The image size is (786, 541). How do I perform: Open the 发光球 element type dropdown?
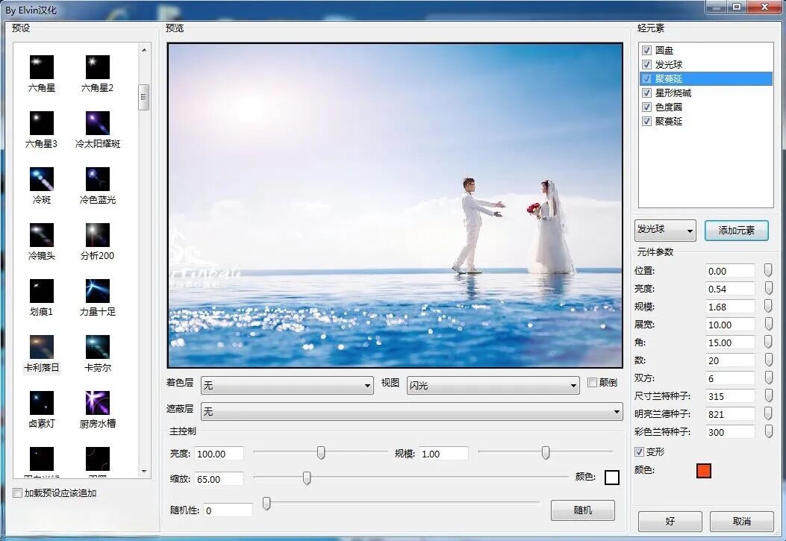coord(665,231)
